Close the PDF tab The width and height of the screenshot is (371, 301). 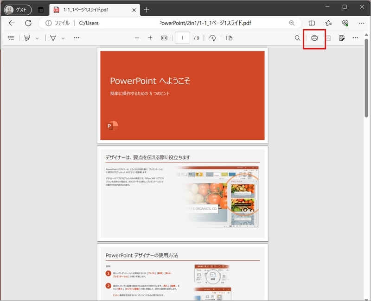coord(134,10)
